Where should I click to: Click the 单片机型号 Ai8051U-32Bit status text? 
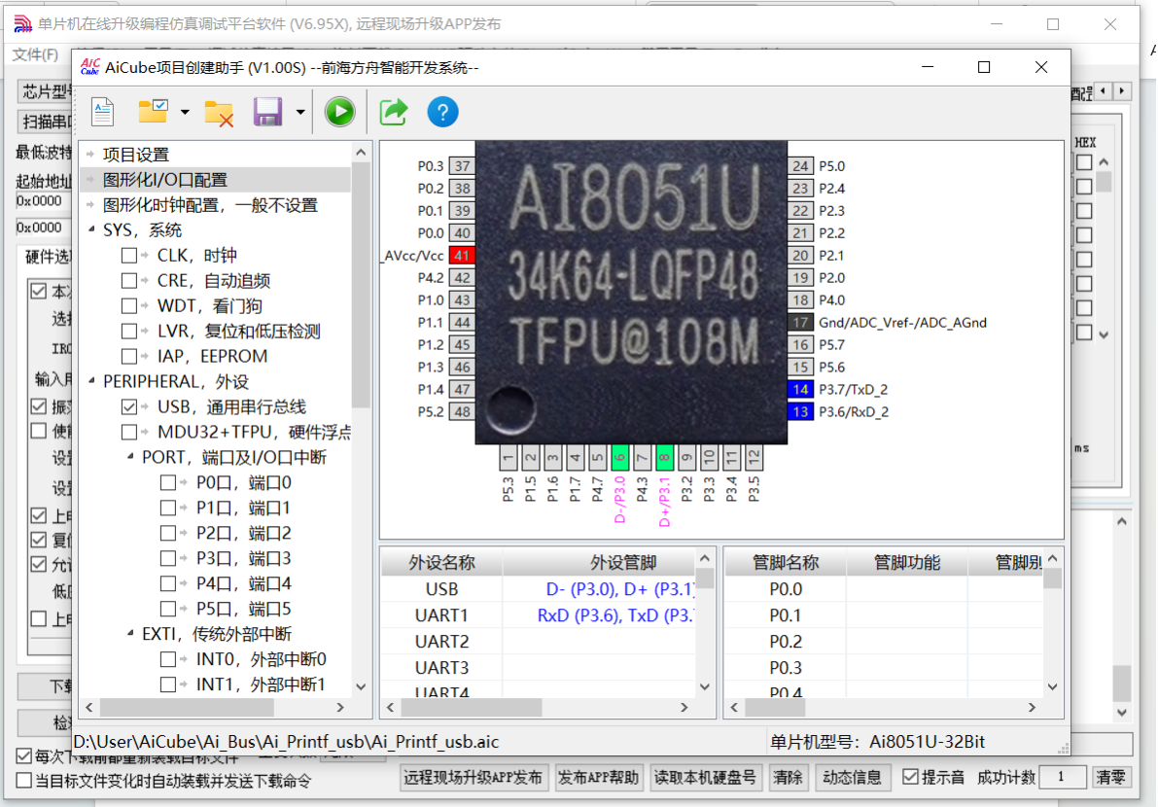pos(877,742)
